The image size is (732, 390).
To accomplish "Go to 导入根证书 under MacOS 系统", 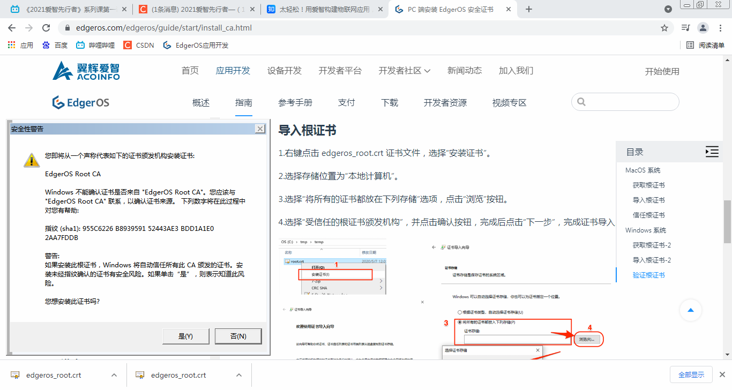I will (x=649, y=200).
